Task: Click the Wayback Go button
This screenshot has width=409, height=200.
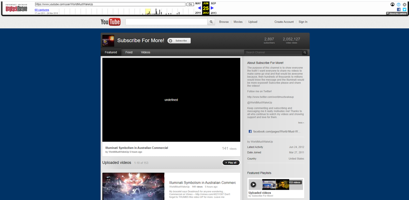Action: point(190,4)
